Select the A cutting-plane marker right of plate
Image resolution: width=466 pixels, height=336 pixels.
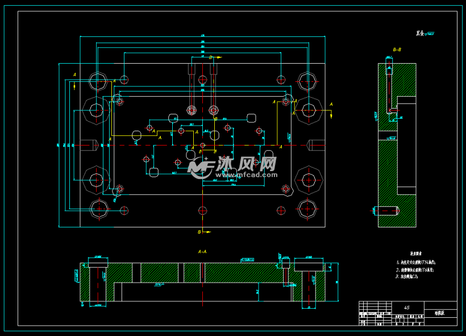pos(331,105)
